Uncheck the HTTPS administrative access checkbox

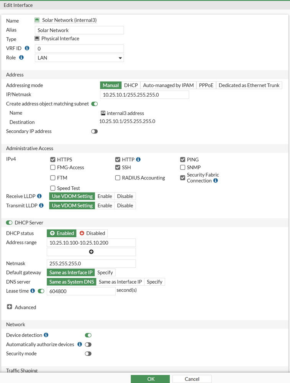click(53, 159)
